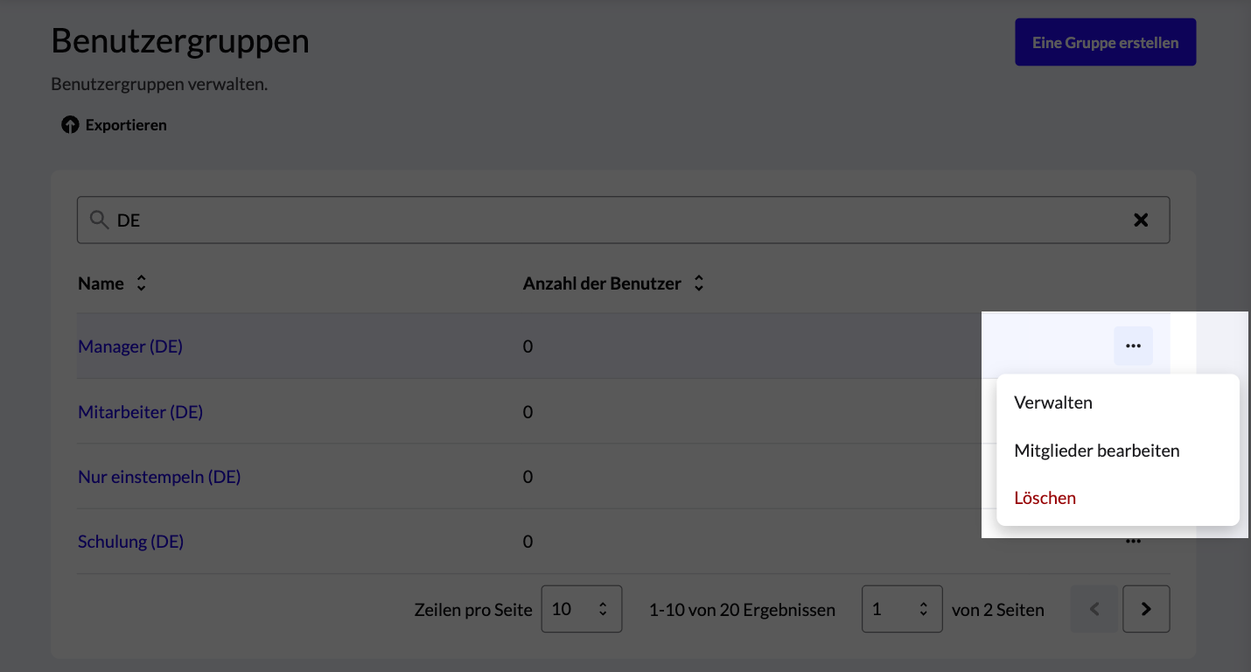Viewport: 1251px width, 672px height.
Task: Open the Nur einstempeln (DE) link
Action: tap(159, 477)
